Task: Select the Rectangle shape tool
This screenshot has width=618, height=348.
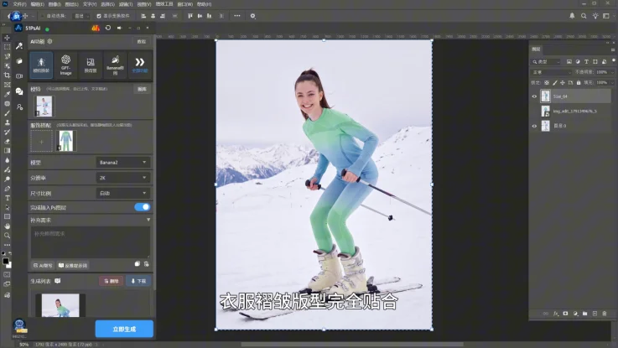Action: click(7, 216)
